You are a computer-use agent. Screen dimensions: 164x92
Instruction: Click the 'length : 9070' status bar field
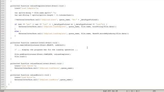pyautogui.click(x=107, y=91)
